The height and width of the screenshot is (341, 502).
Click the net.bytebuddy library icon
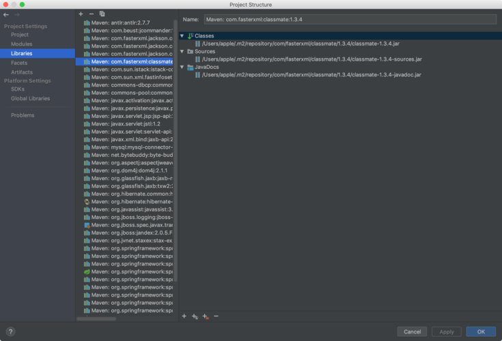point(87,155)
